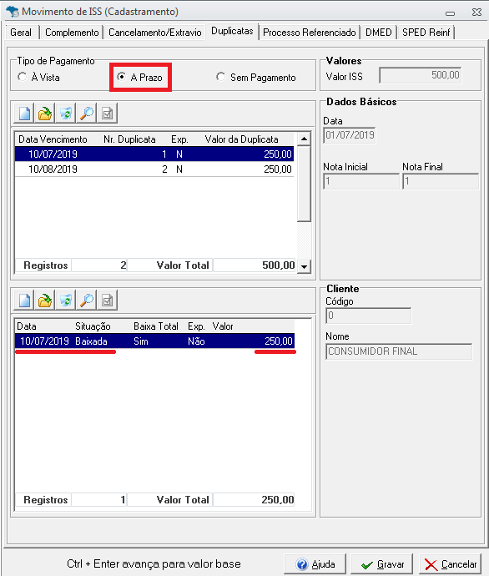Click magnifier search icon in upper toolbar
This screenshot has width=489, height=576.
coord(87,114)
